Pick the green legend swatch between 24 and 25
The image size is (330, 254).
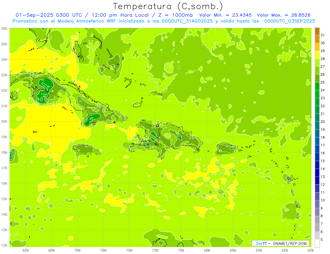tap(317, 86)
